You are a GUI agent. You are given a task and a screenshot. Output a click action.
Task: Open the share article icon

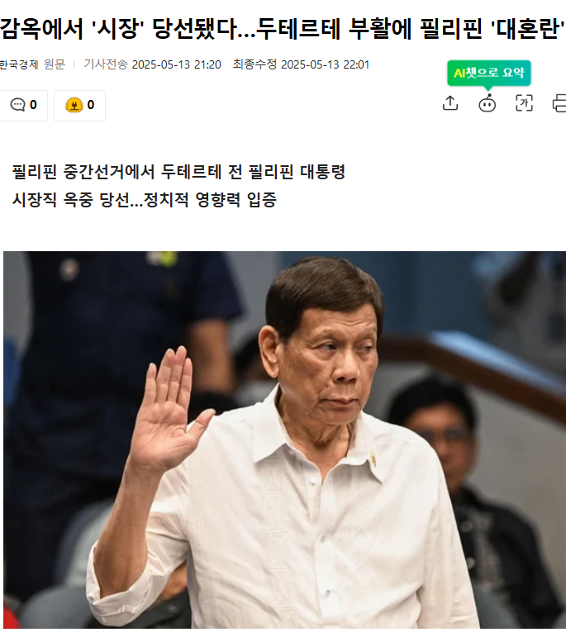pos(450,103)
